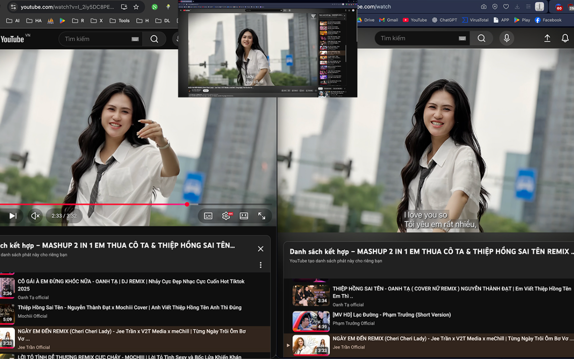
Task: Start voice search with the microphone icon
Action: tap(507, 38)
